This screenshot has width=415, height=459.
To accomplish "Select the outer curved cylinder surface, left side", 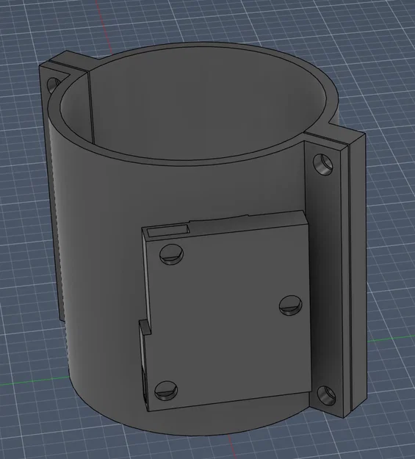I will coord(97,264).
